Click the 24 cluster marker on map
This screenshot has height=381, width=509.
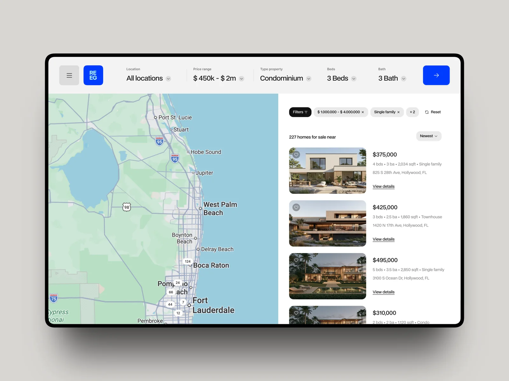coord(178,283)
